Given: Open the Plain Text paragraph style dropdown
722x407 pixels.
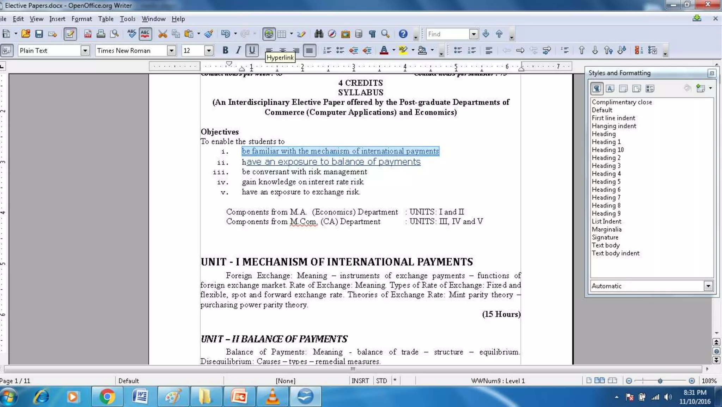Looking at the screenshot, I should tap(85, 50).
